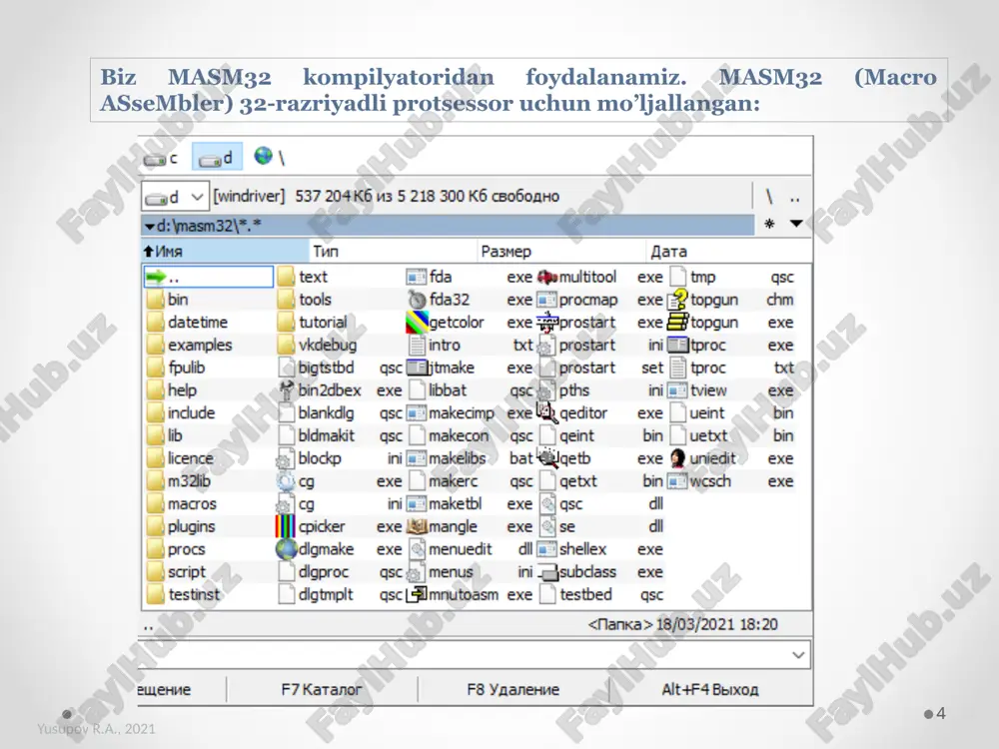Select the getcolor exe icon
Viewport: 999px width, 749px height.
[417, 323]
